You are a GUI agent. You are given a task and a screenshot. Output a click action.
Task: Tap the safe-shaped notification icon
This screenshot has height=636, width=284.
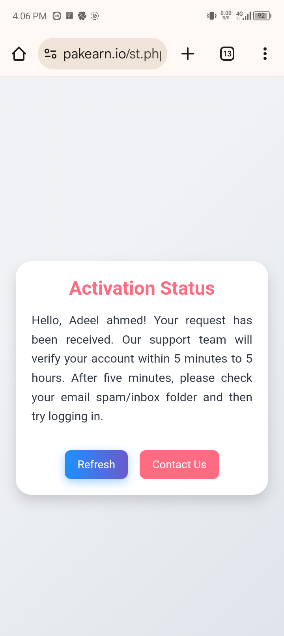click(x=69, y=16)
